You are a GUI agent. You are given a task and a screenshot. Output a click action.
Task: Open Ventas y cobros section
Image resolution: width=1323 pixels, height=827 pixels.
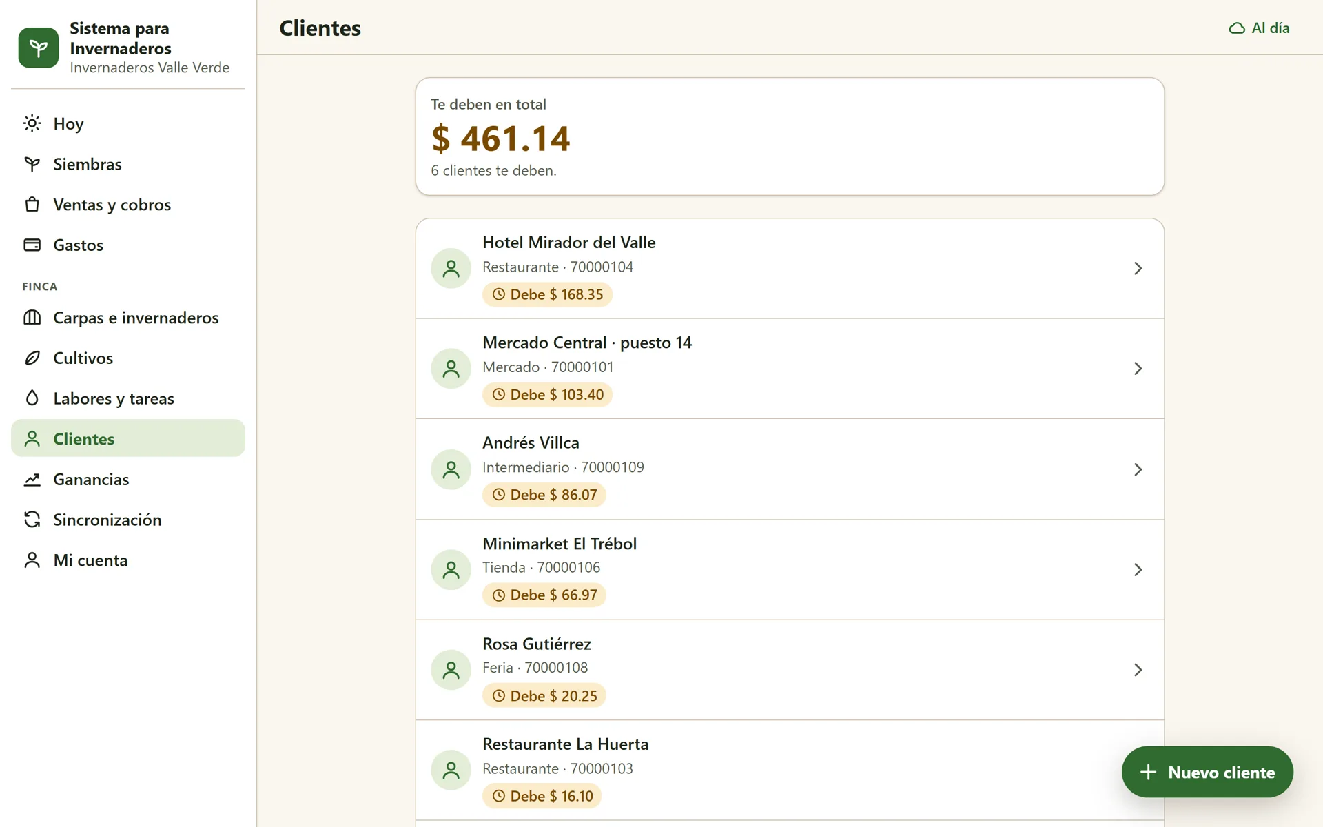pyautogui.click(x=128, y=205)
